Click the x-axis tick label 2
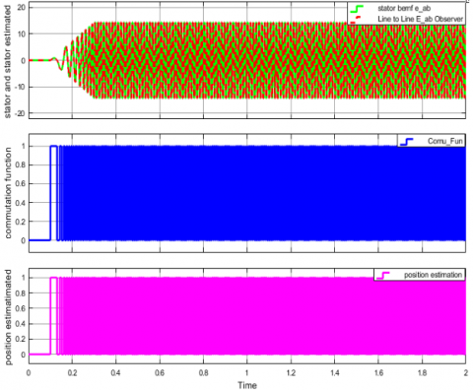The image size is (473, 390). point(466,372)
